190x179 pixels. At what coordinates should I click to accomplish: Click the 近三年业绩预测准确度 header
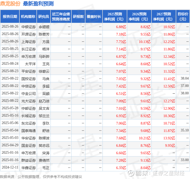click(61, 17)
